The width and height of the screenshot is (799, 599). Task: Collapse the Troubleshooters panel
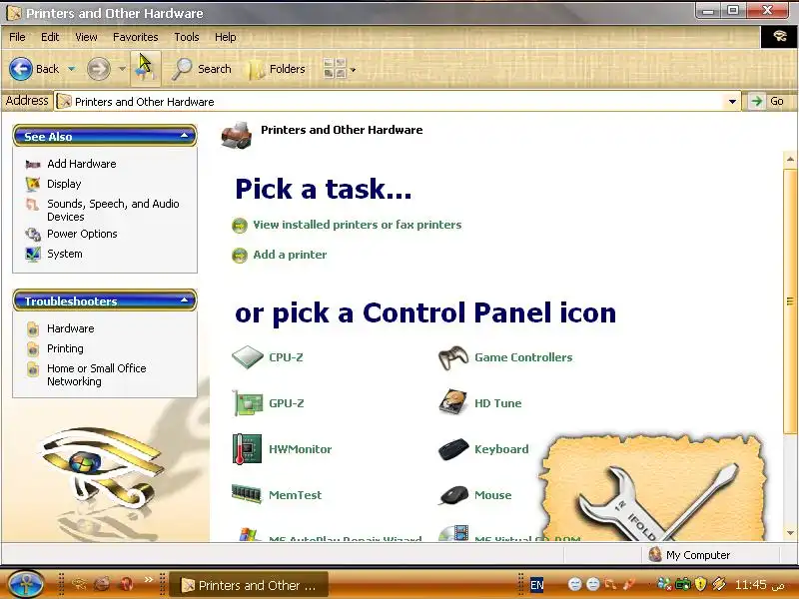coord(185,300)
